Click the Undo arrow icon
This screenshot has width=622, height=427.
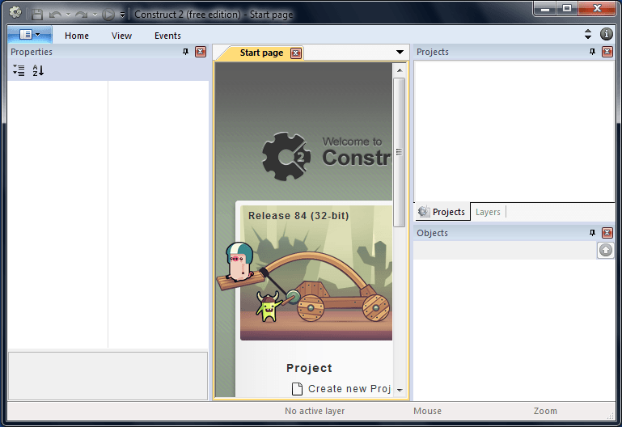pyautogui.click(x=55, y=15)
